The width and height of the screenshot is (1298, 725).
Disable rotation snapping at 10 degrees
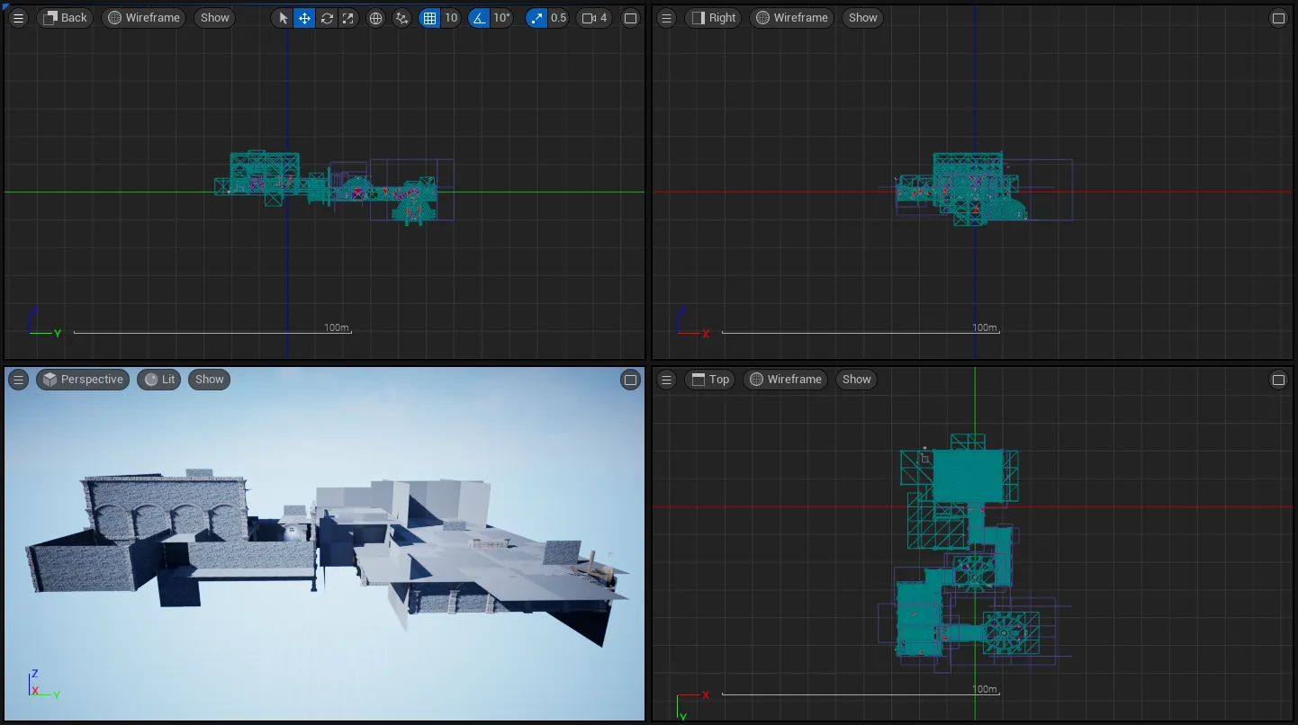(479, 17)
